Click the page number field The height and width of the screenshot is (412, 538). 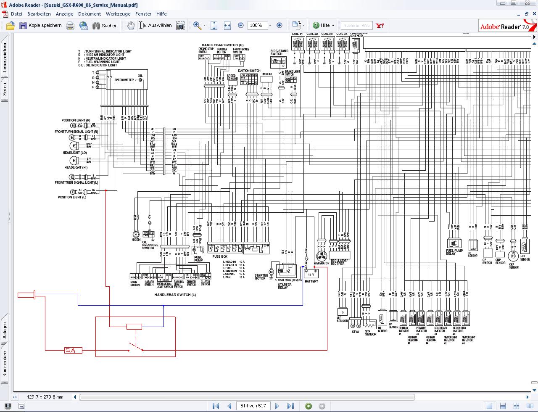253,406
